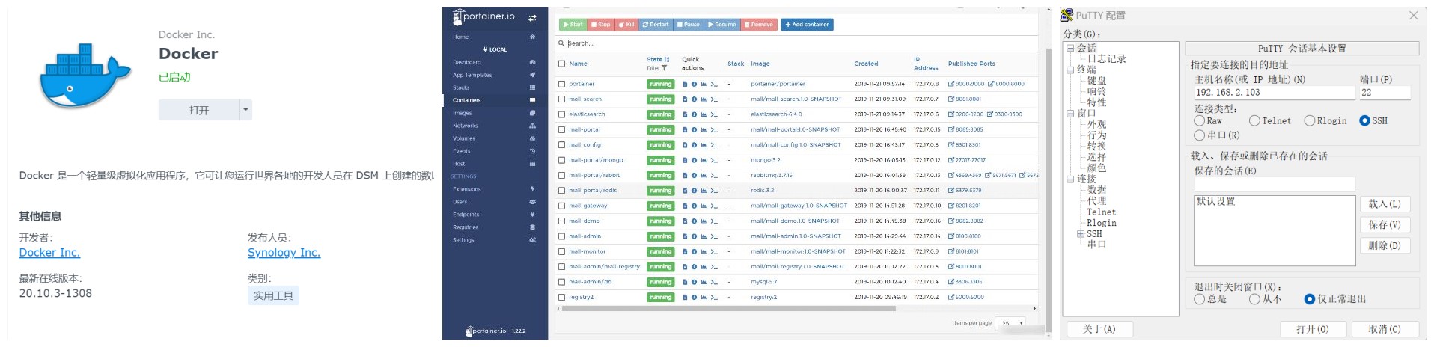Select the Raw connection type radio
Image resolution: width=1434 pixels, height=347 pixels.
1200,120
